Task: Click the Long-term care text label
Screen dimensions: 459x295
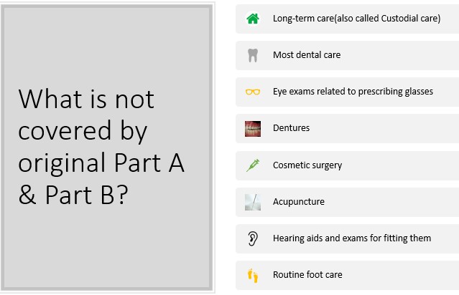Action: (356, 19)
